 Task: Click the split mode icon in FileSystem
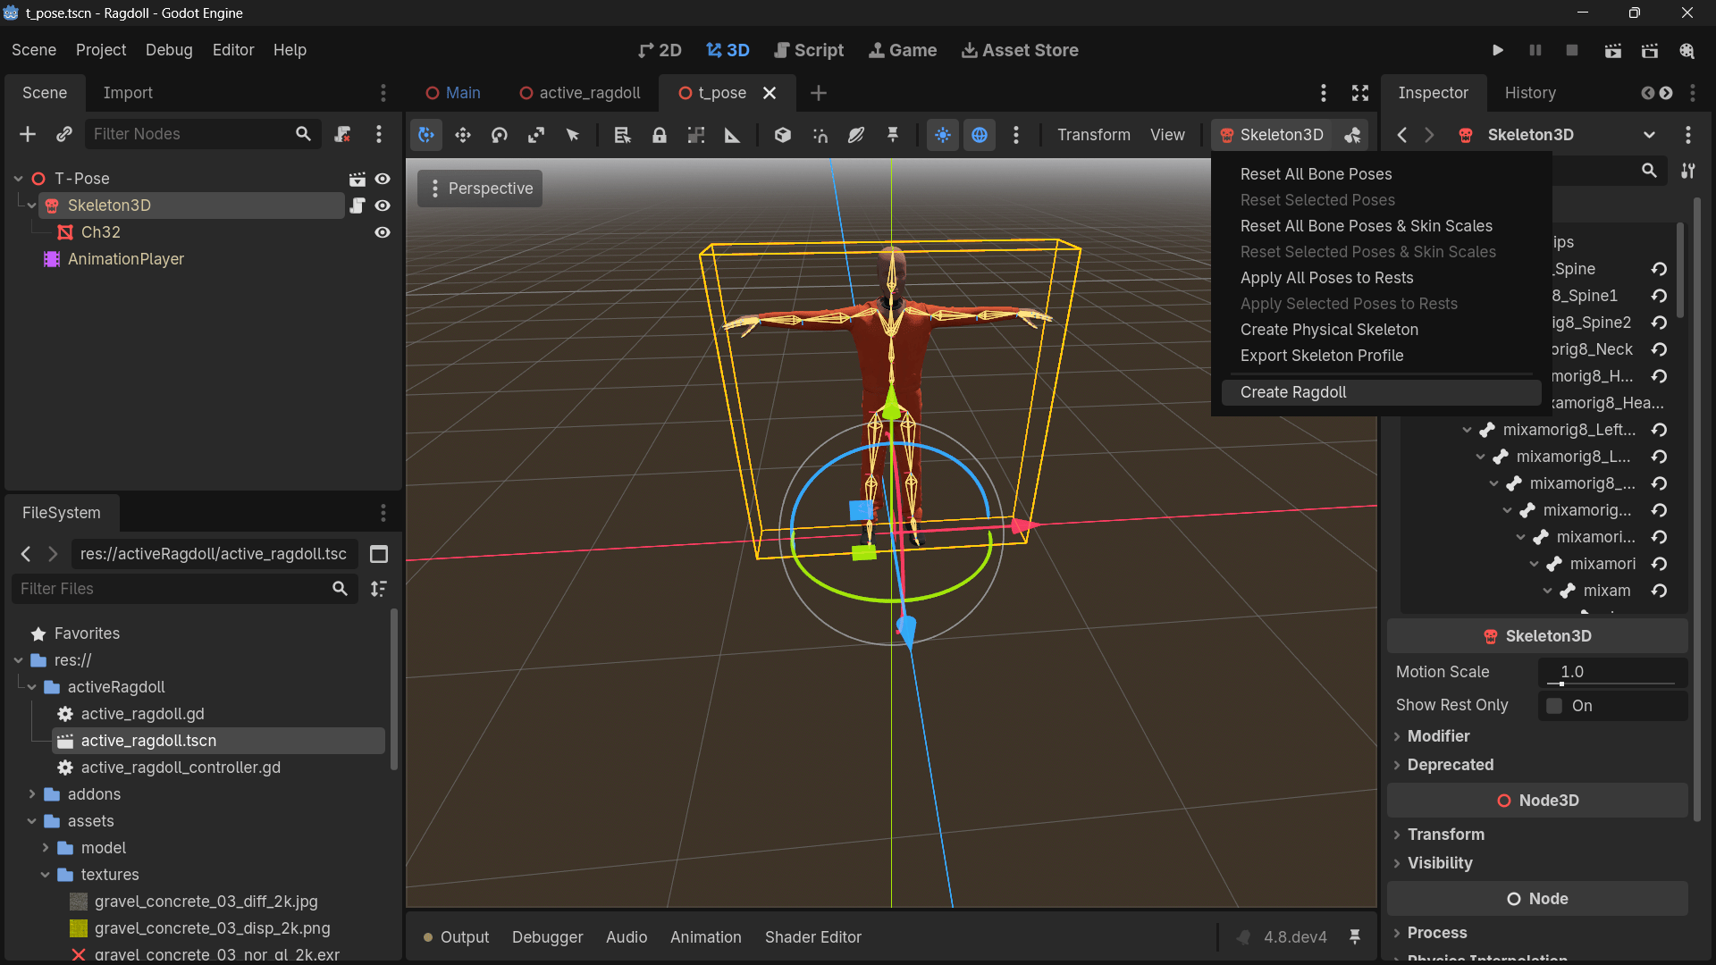pyautogui.click(x=379, y=554)
